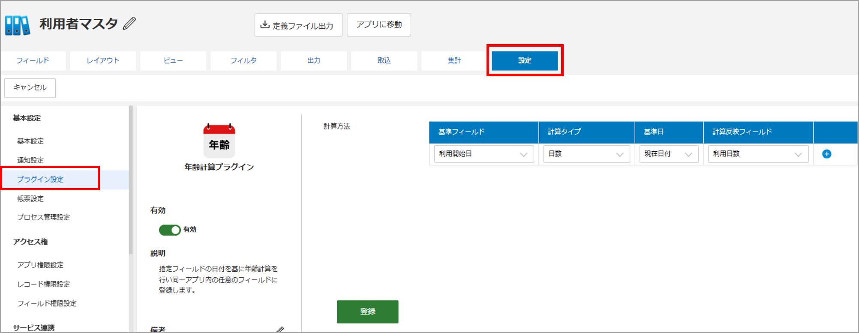This screenshot has width=859, height=333.
Task: Click the サービス連携 section heading
Action: pyautogui.click(x=34, y=328)
